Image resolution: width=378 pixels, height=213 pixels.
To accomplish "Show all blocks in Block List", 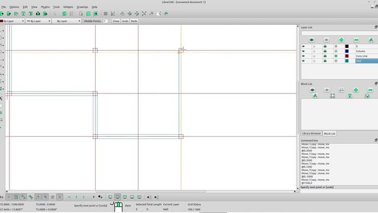I will (312, 90).
